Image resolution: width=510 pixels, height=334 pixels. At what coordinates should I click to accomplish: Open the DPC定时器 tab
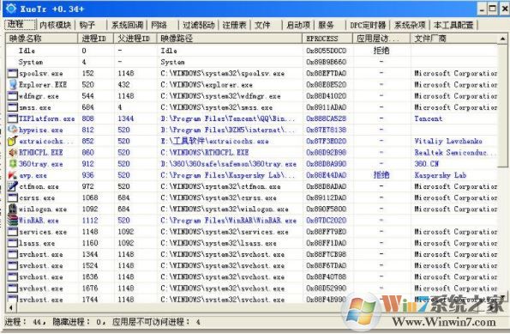pyautogui.click(x=368, y=25)
